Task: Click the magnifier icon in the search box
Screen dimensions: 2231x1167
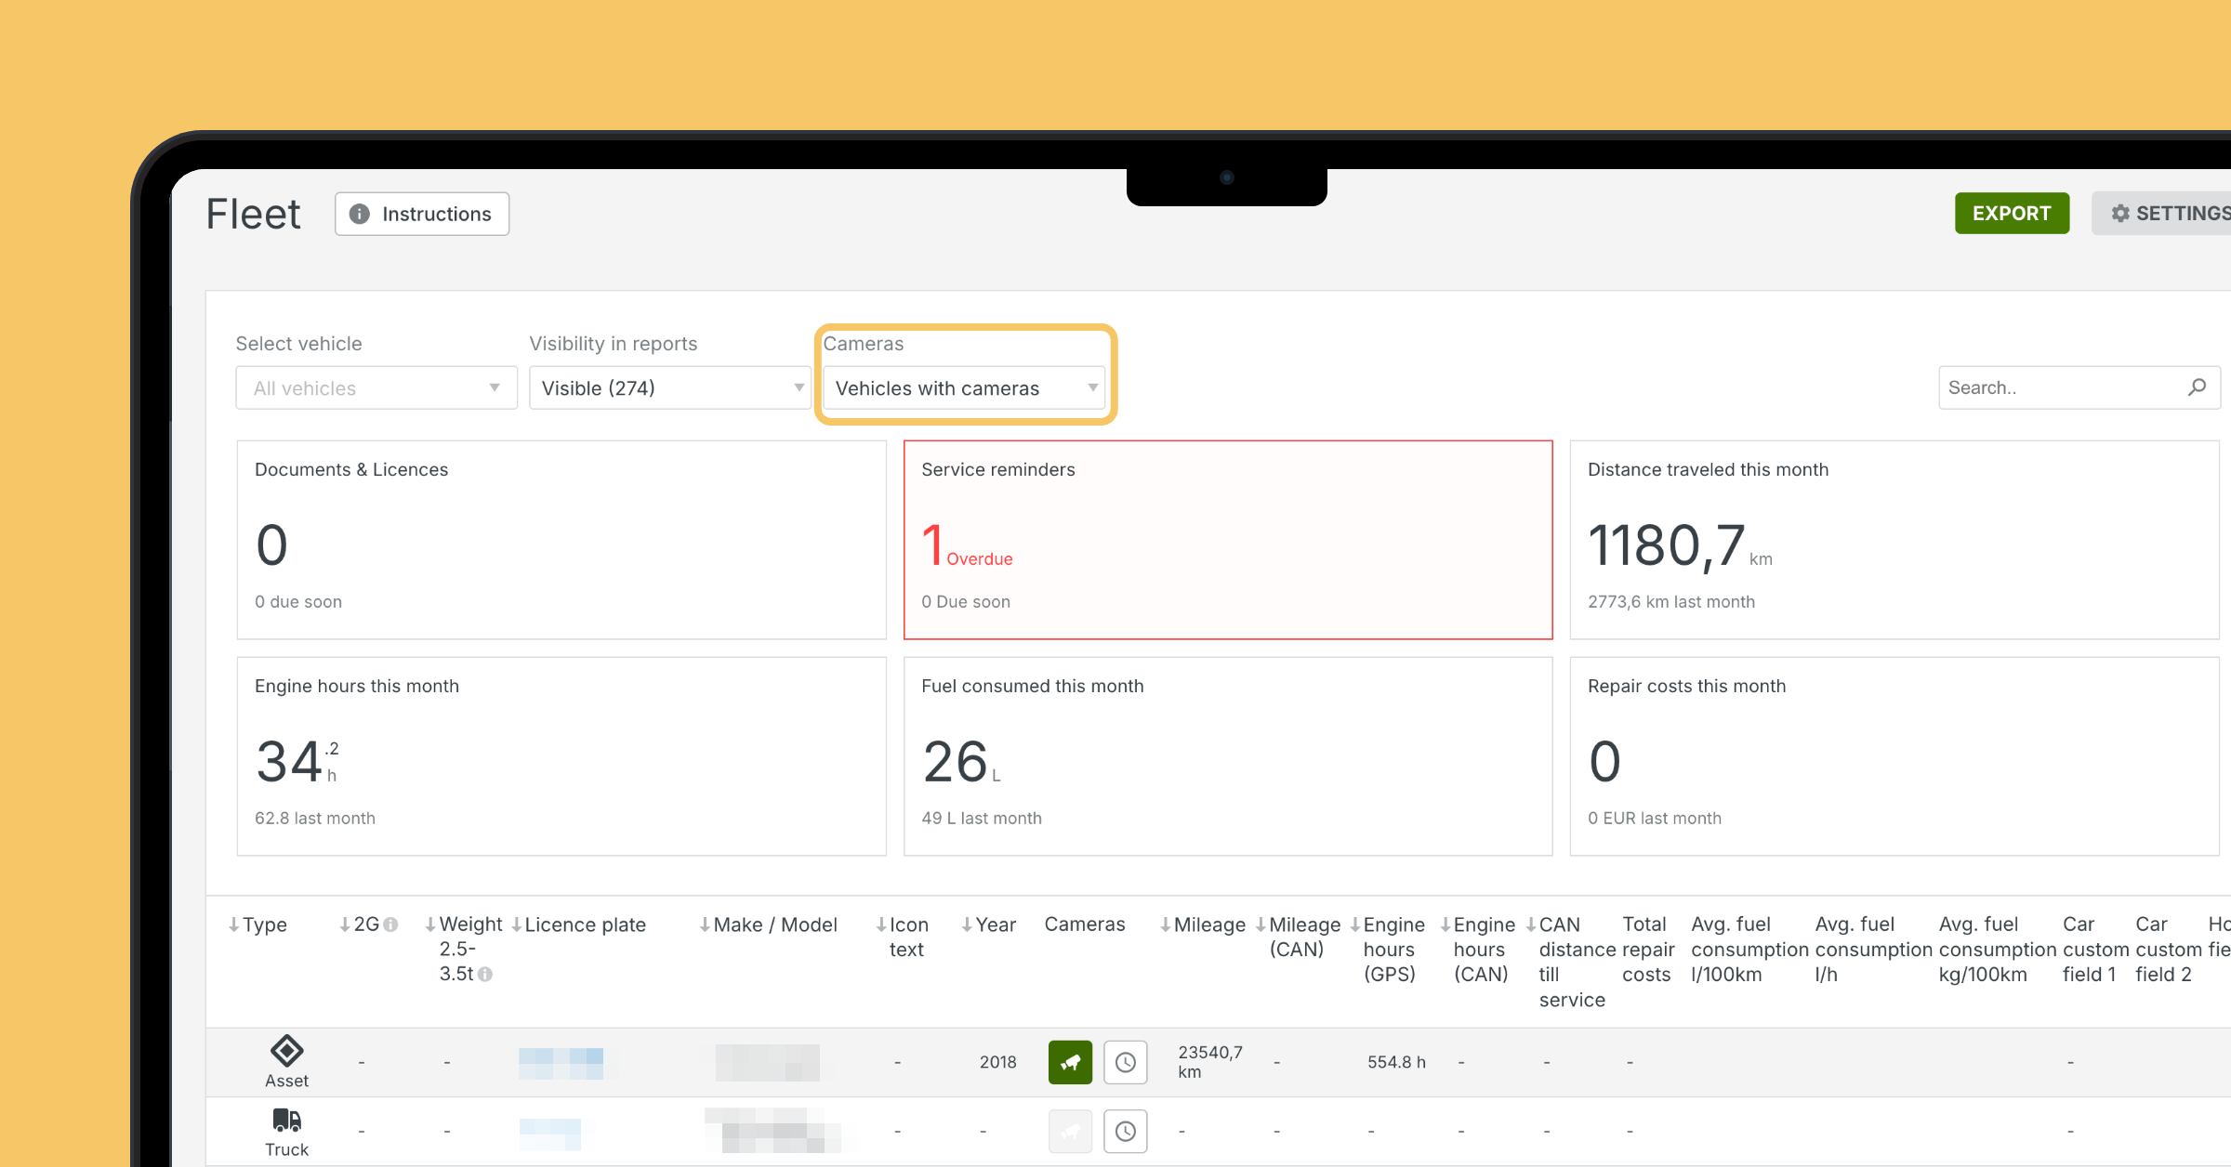Action: [x=2198, y=387]
